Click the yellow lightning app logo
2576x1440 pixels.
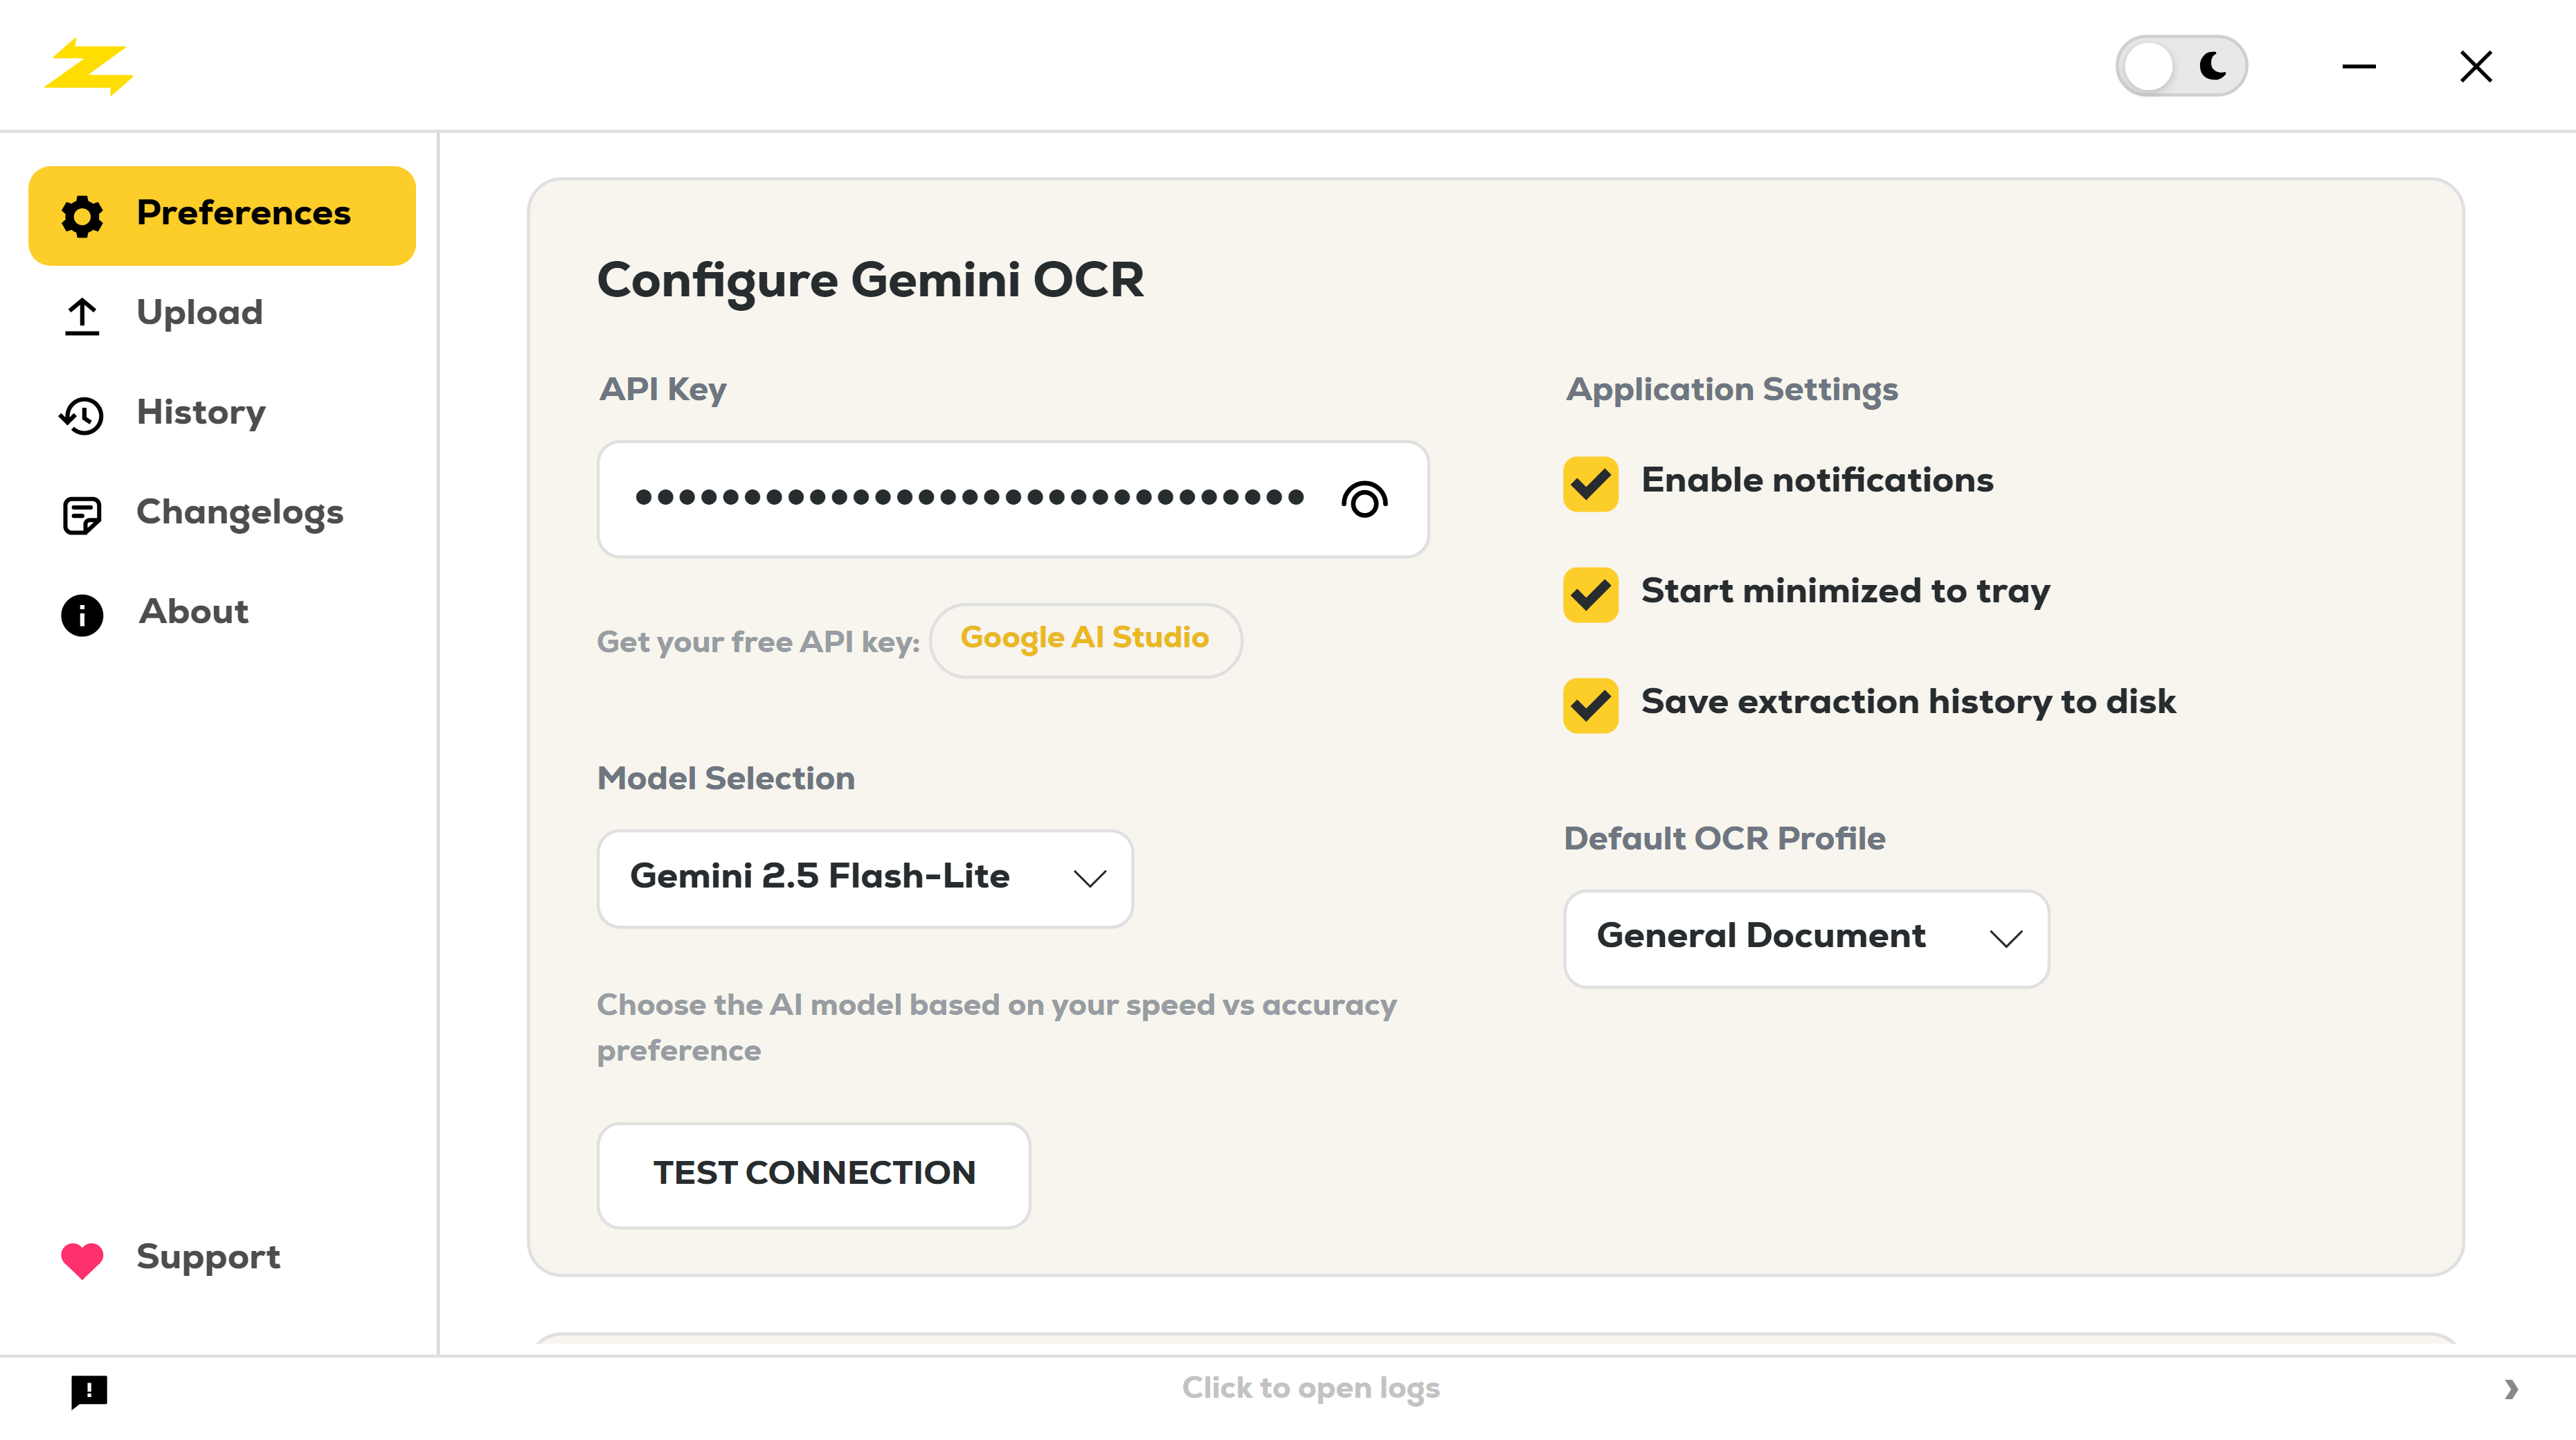click(88, 67)
